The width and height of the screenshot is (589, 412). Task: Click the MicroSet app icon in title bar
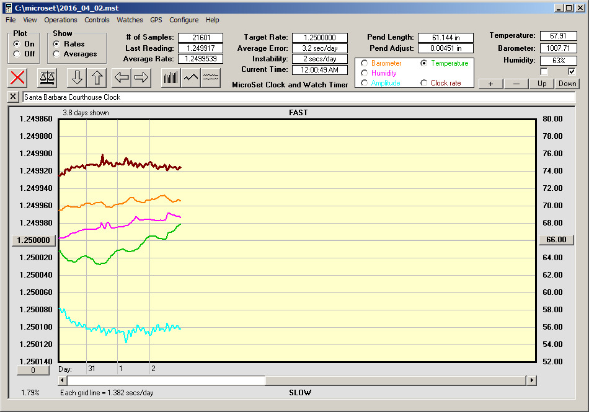click(9, 8)
